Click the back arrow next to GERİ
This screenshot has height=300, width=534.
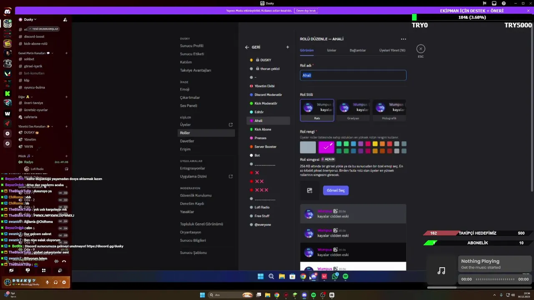pos(247,47)
